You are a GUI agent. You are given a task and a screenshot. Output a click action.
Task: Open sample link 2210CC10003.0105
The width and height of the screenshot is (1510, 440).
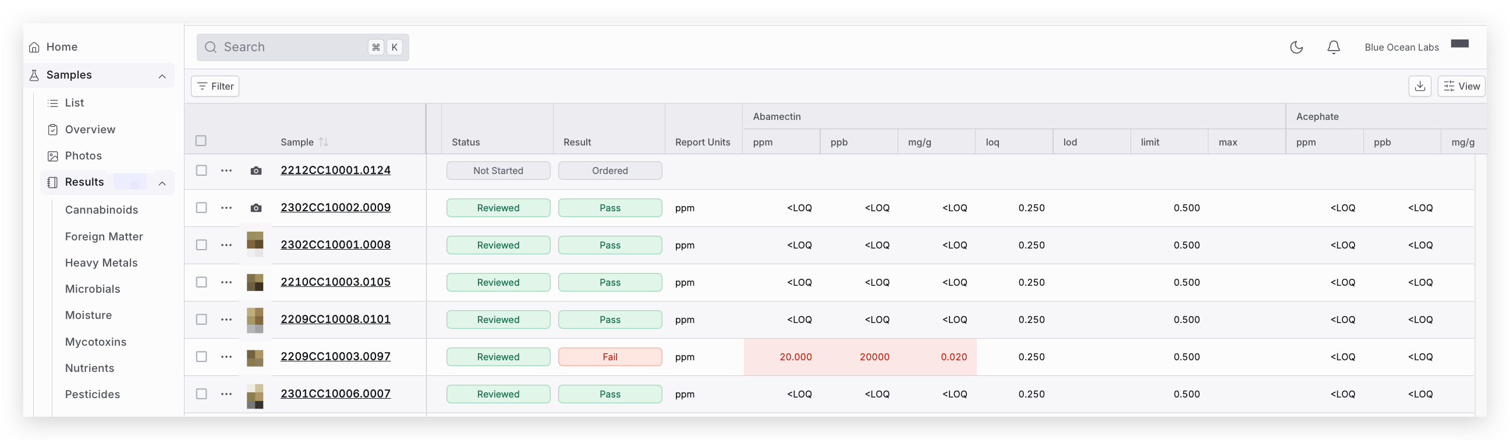(x=335, y=282)
